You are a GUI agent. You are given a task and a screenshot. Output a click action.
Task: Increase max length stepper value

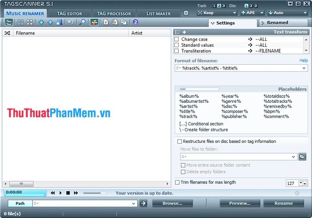tap(301, 183)
